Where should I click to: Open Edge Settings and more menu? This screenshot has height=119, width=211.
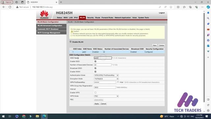tap(202, 7)
